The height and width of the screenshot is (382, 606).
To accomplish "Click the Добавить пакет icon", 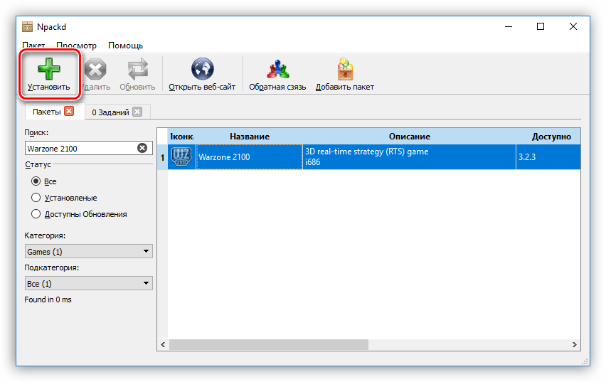I will pyautogui.click(x=345, y=70).
